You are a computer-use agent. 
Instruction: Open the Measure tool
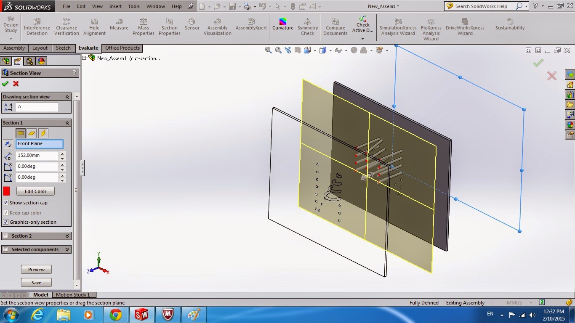tap(119, 25)
